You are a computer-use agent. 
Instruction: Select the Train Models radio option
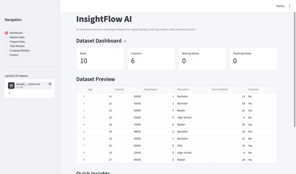click(15, 46)
